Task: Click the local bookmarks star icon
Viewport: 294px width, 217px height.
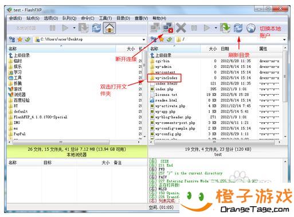Action: pos(20,39)
